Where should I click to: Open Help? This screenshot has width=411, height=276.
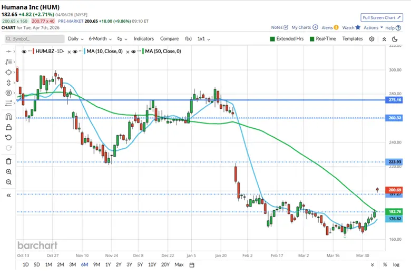point(393,28)
